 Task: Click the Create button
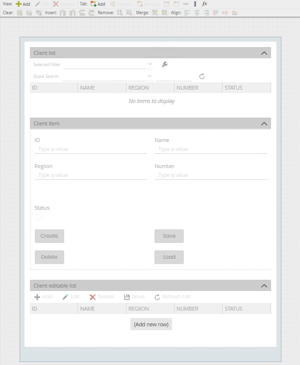pos(50,236)
